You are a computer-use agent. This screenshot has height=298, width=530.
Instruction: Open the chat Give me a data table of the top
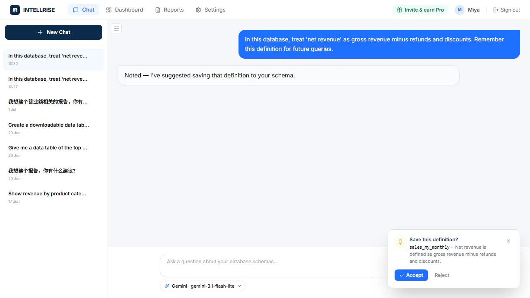[53, 151]
